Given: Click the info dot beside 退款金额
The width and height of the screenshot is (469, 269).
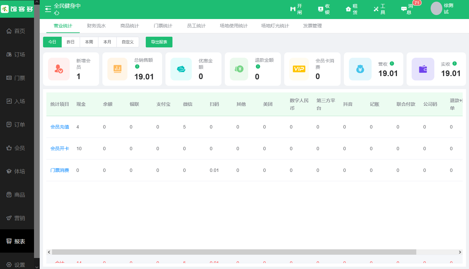Looking at the screenshot, I should [x=258, y=66].
